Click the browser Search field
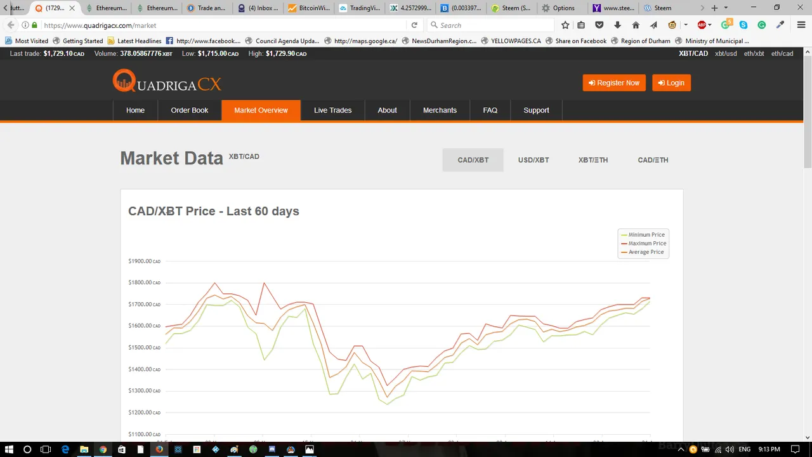Screen dimensions: 812x457 (490, 25)
